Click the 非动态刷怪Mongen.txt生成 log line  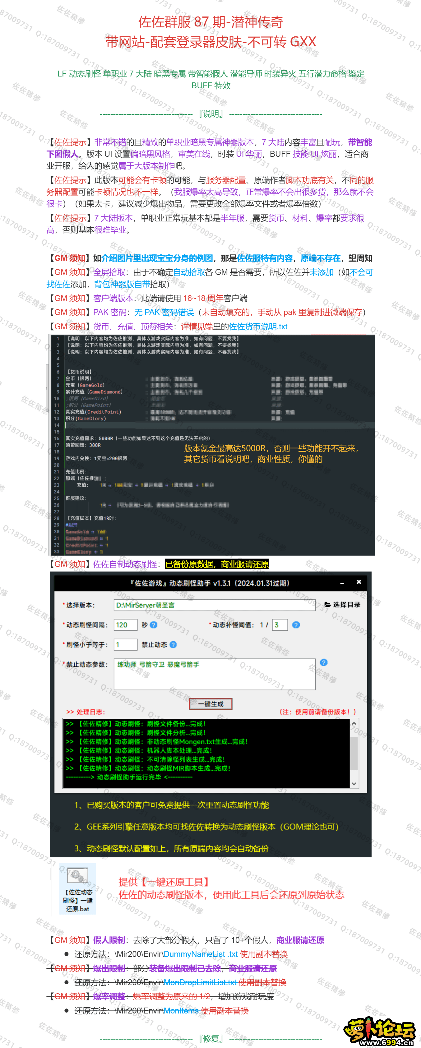click(157, 742)
